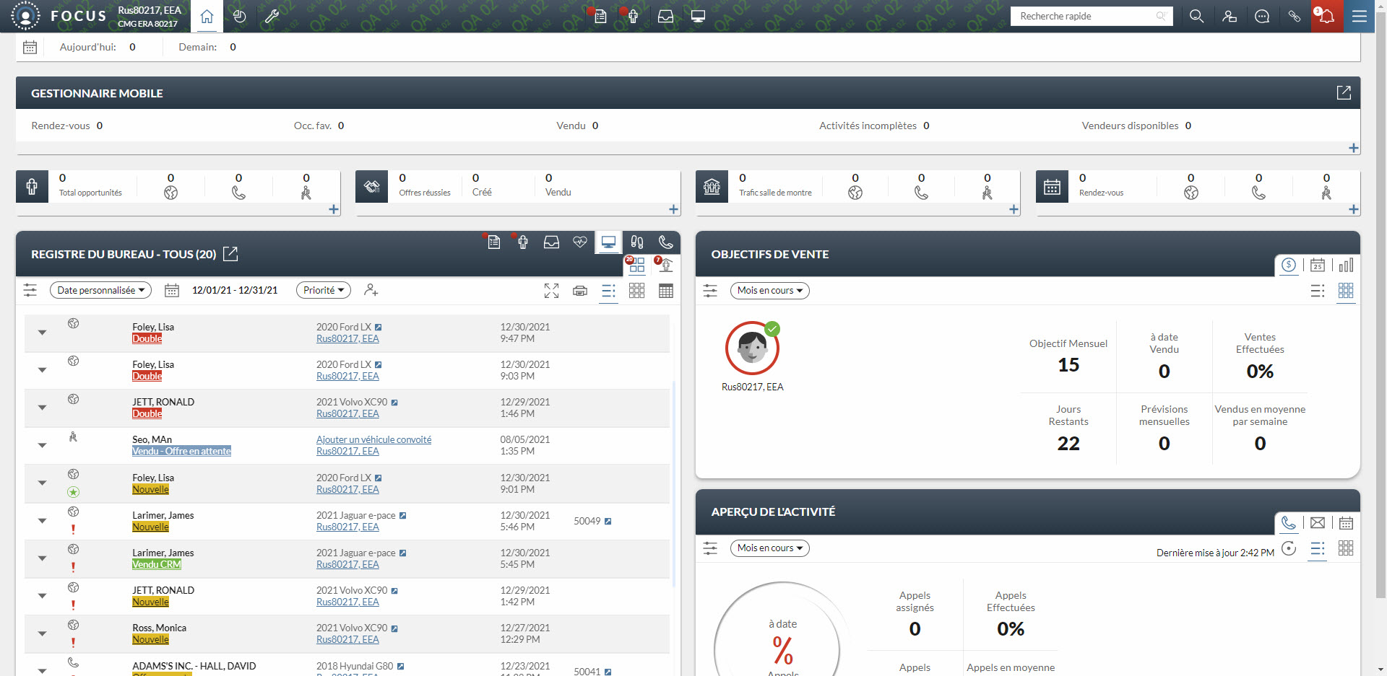Show sales goals dollar view
Image resolution: width=1387 pixels, height=676 pixels.
tap(1289, 265)
